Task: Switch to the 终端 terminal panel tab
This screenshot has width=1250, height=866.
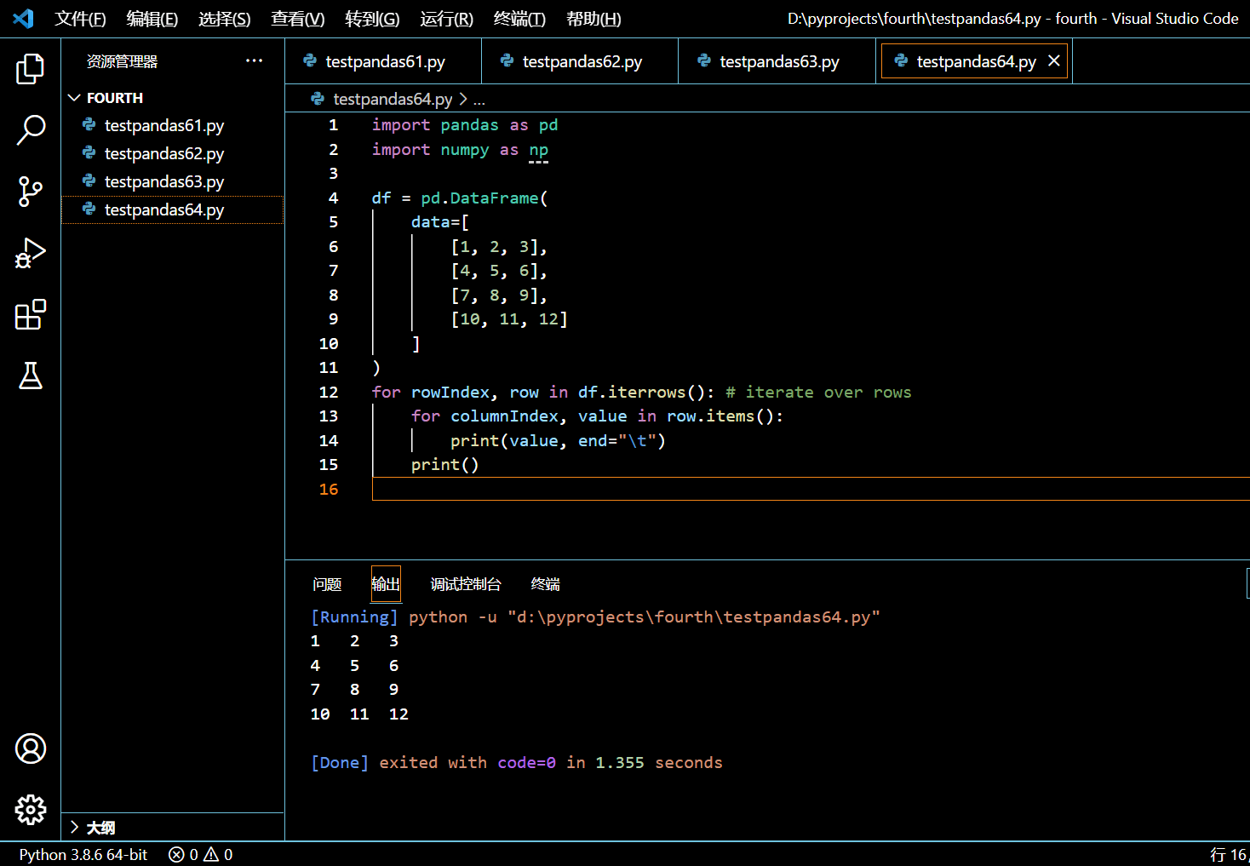Action: coord(545,584)
